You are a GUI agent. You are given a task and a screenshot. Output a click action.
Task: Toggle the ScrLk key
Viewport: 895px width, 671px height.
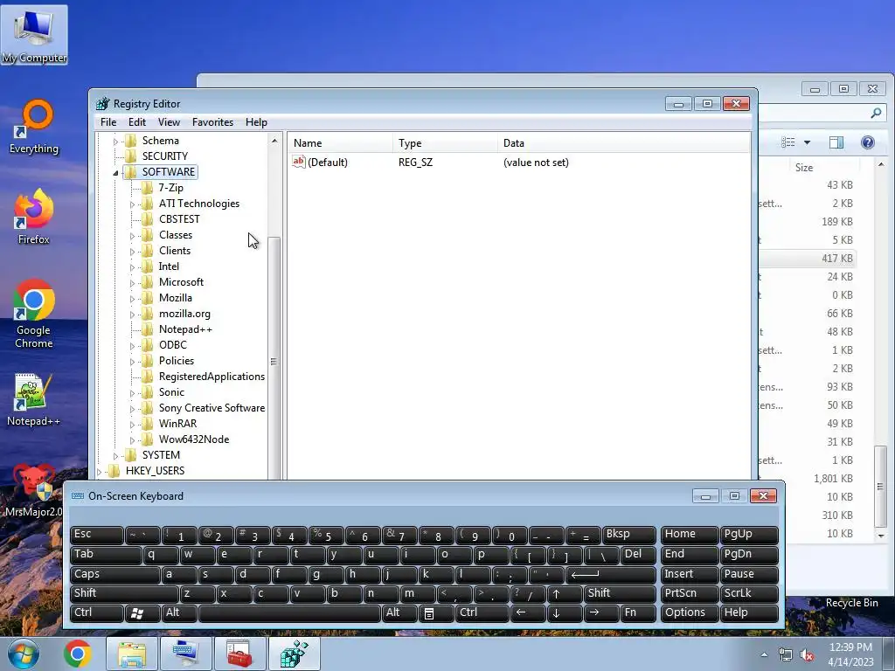click(x=749, y=593)
